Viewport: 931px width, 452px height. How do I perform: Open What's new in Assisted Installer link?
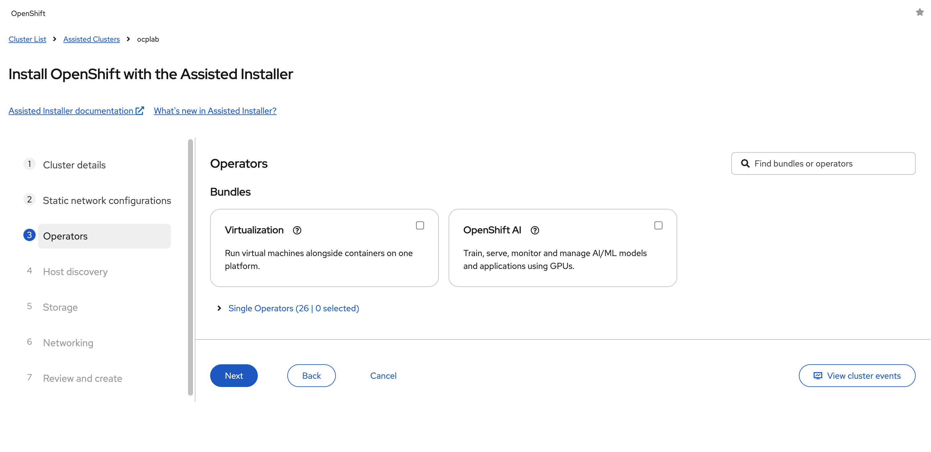point(215,111)
